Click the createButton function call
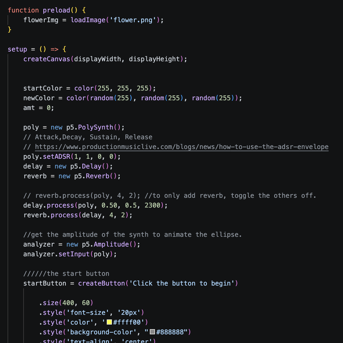 [x=102, y=283]
